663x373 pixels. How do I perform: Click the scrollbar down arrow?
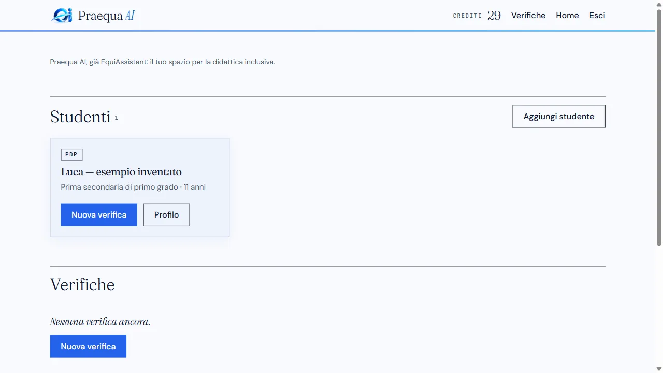(659, 368)
